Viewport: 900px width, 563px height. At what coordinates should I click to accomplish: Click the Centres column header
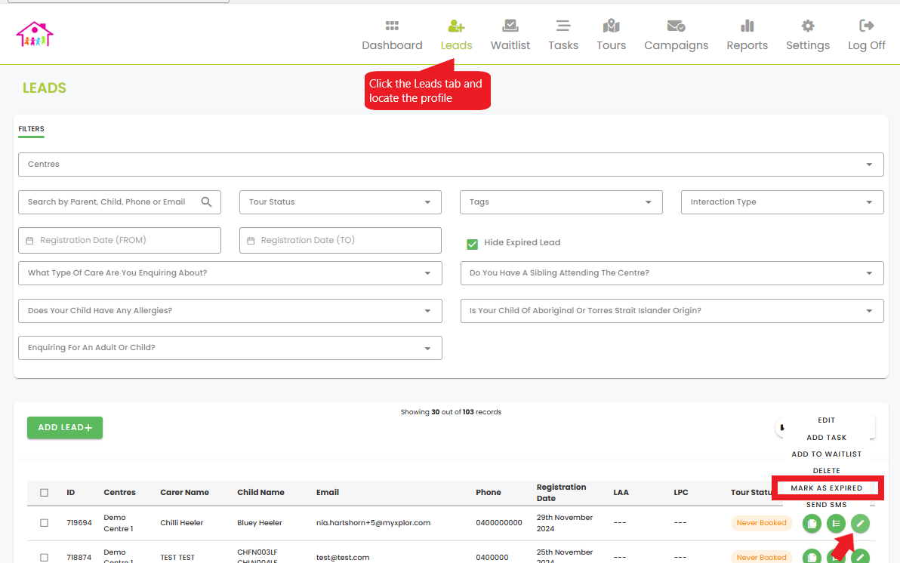pyautogui.click(x=119, y=492)
